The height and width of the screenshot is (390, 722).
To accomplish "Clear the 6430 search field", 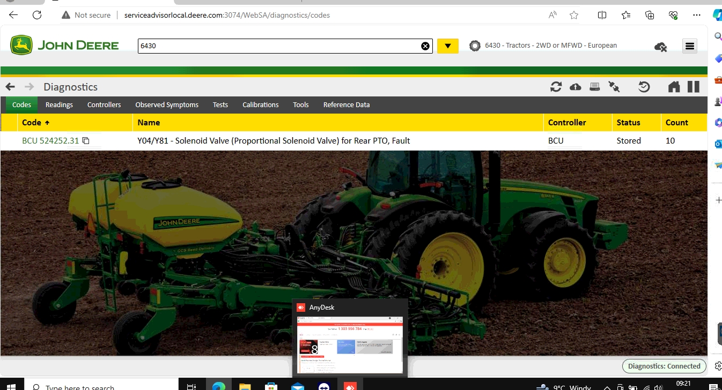I will coord(425,46).
